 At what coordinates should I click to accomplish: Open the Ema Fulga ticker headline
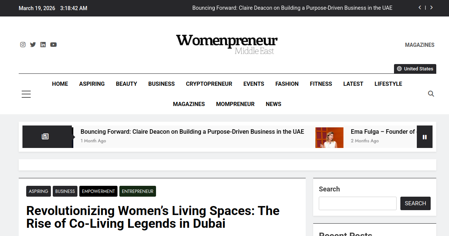384,132
